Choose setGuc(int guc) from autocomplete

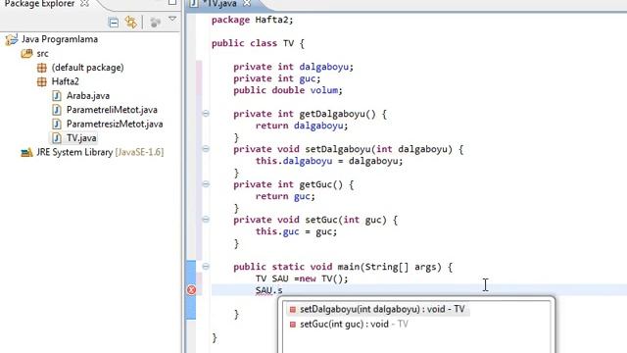tap(354, 325)
